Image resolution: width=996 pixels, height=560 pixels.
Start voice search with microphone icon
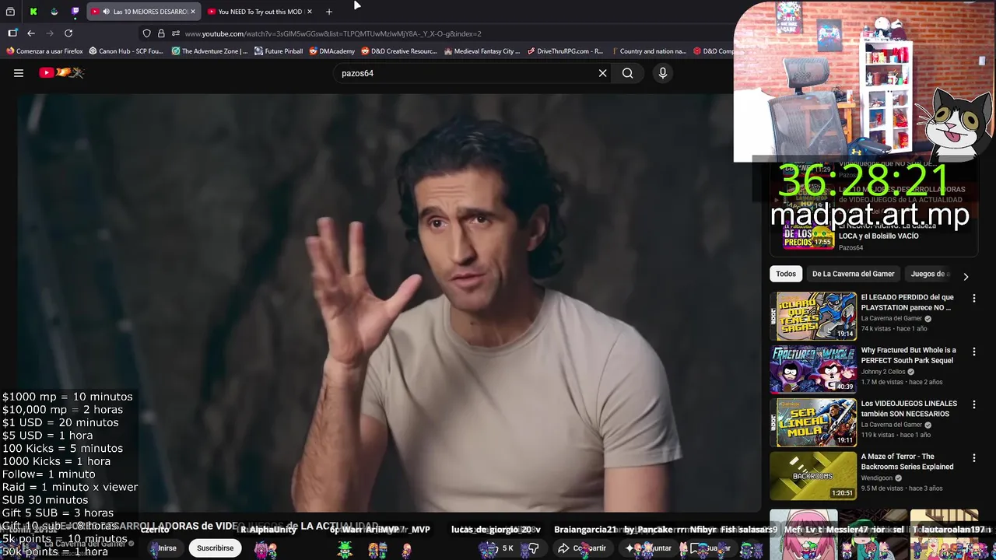tap(663, 73)
